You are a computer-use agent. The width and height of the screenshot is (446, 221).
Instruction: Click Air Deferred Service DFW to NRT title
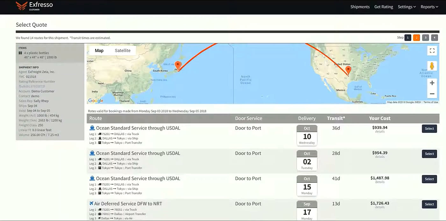tap(128, 204)
